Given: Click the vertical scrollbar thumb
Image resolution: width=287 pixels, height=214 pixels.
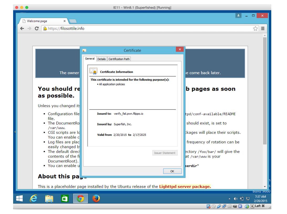Looking at the screenshot, I should tap(265, 91).
